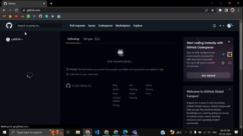Focus the Search or jump to field
The height and width of the screenshot is (136, 243).
(x=41, y=26)
